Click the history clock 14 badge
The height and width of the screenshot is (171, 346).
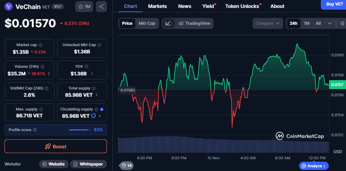tap(127, 165)
